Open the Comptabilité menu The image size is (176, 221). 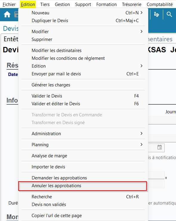(x=160, y=4)
